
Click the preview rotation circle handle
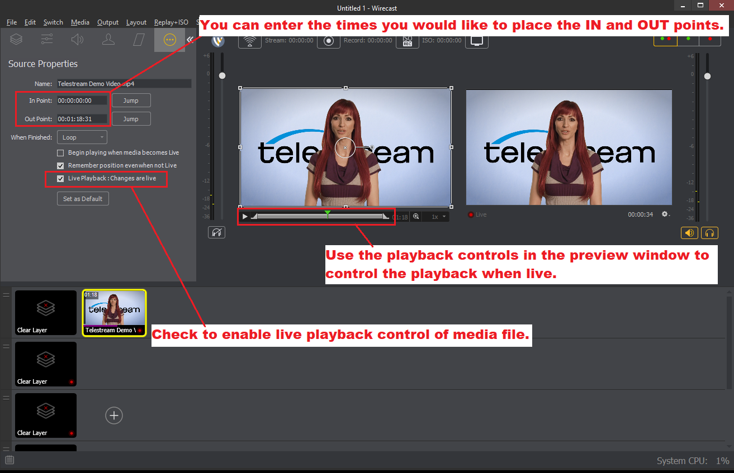pos(345,147)
